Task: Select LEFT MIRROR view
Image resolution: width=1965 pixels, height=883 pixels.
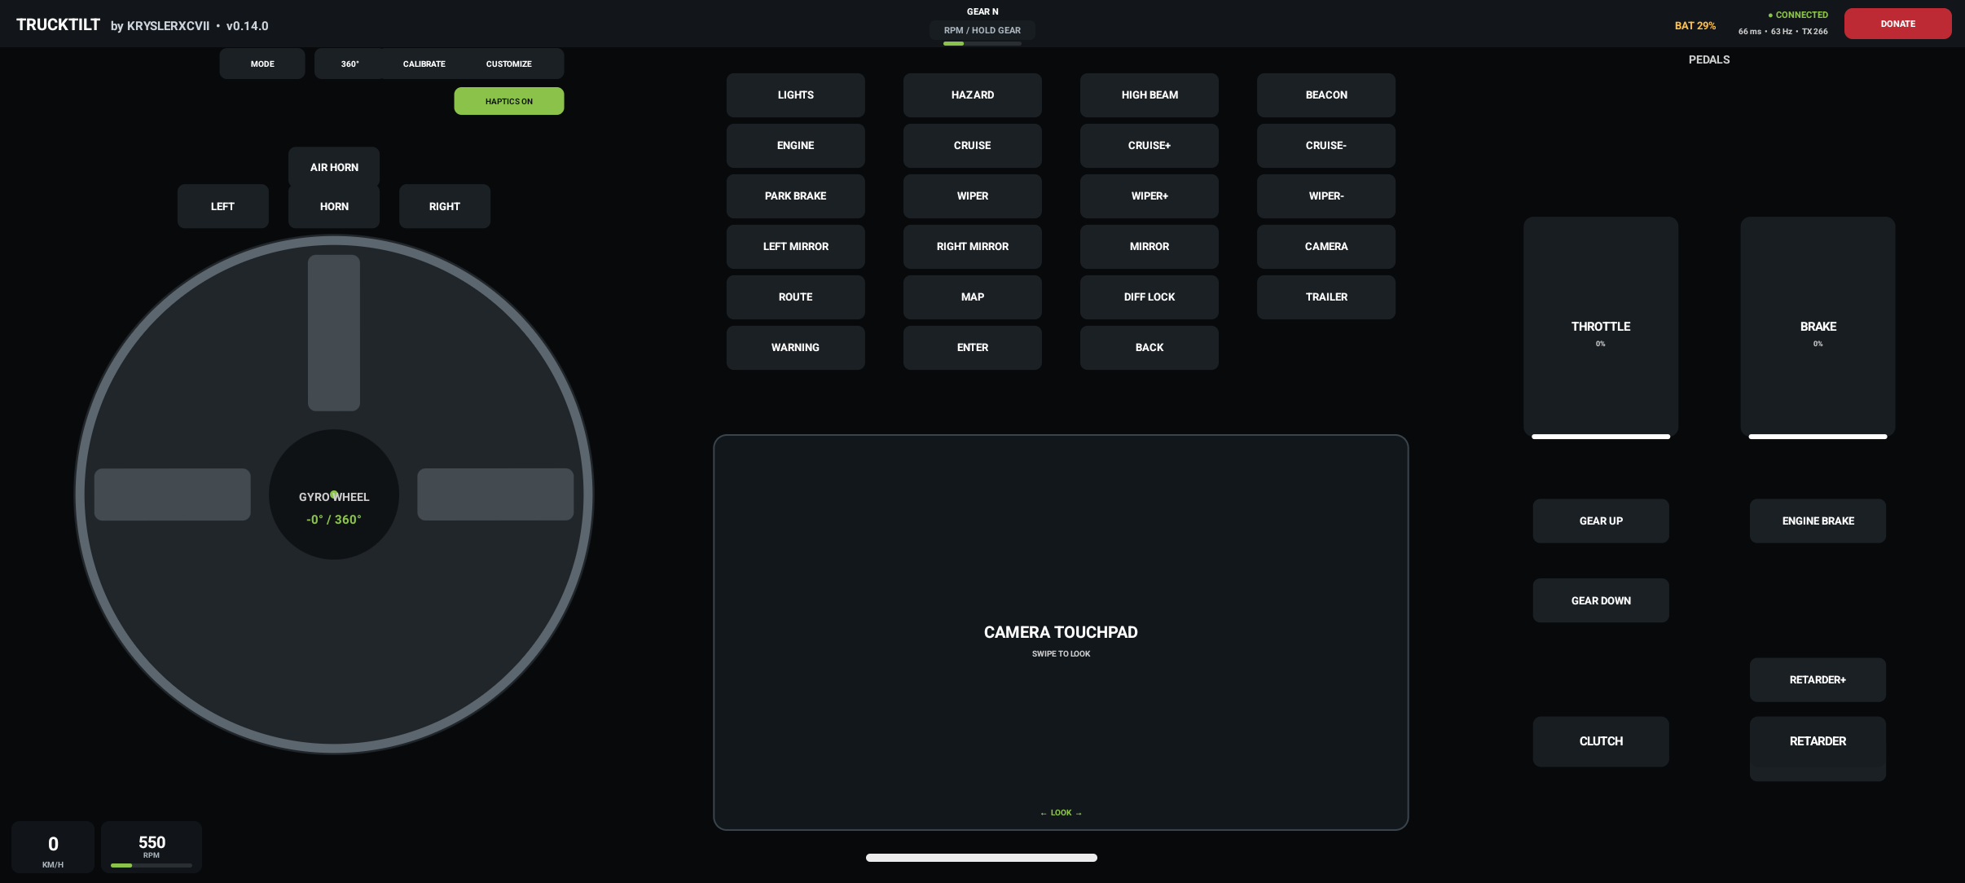Action: click(795, 246)
